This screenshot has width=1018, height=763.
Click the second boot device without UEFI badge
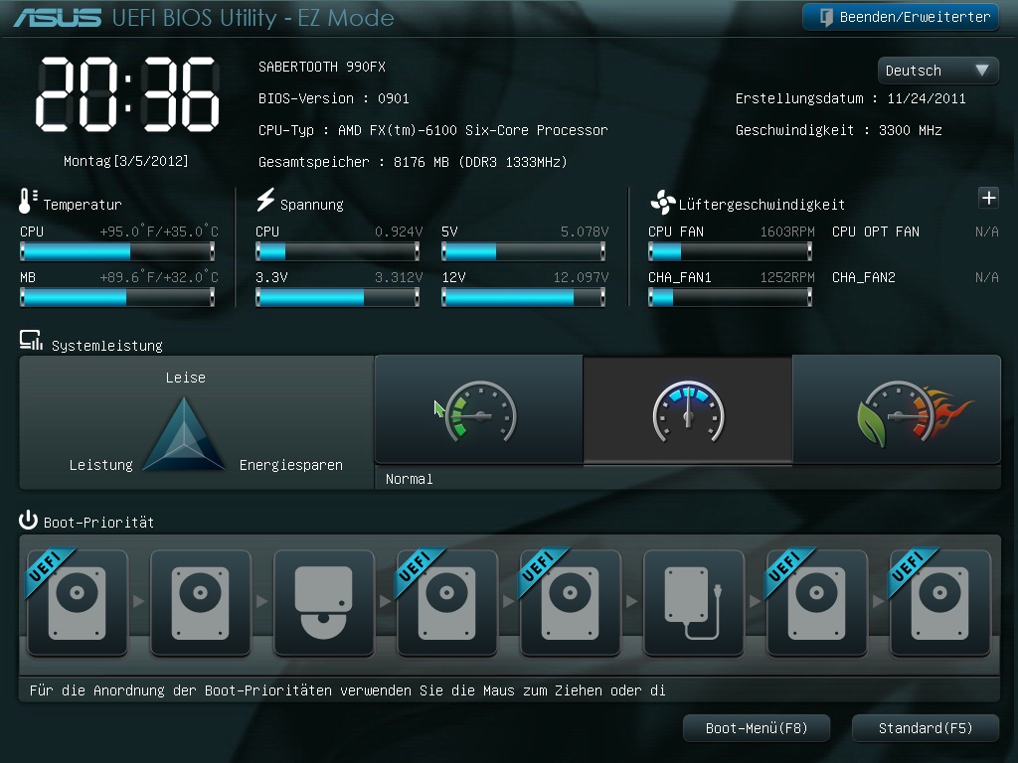tap(201, 602)
